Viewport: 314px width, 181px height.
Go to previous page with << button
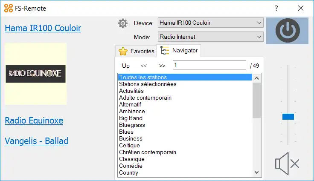(144, 66)
